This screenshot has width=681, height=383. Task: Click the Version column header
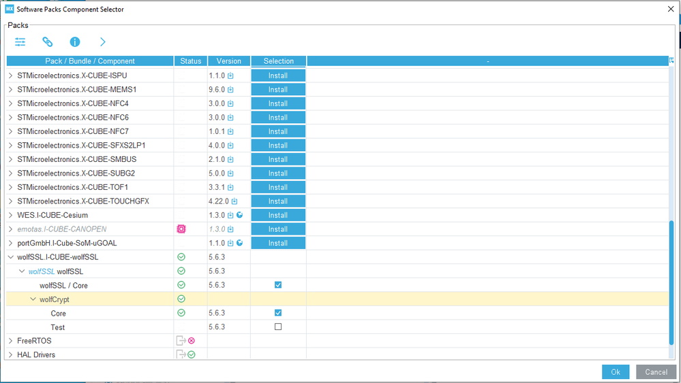coord(229,61)
